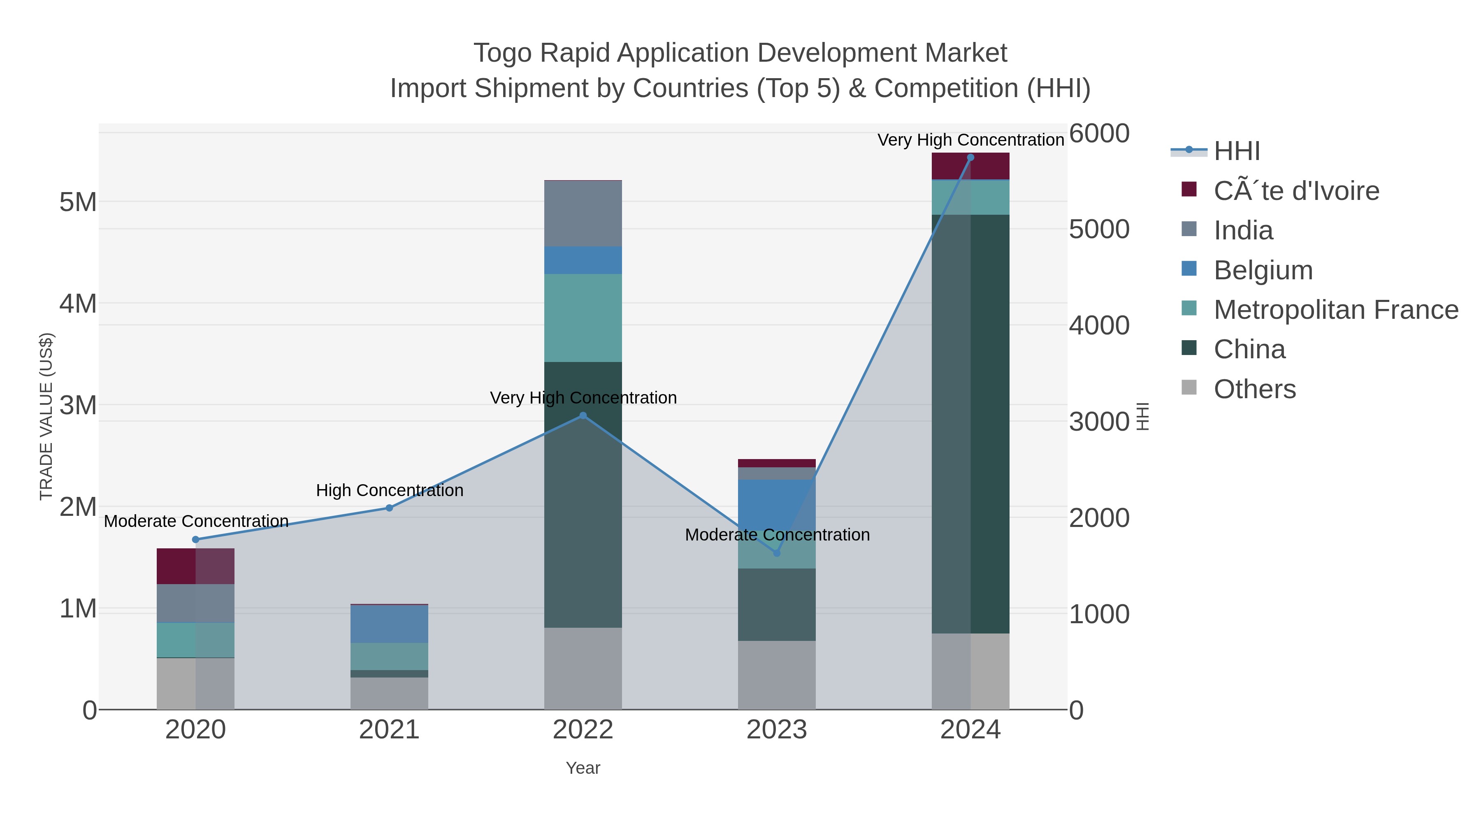Click the Metropolitan France segment of 2021 bar

point(389,657)
